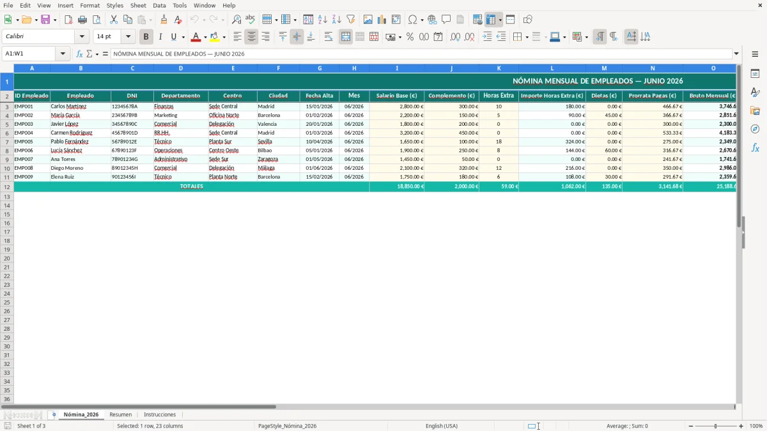Click the zoom out minus button
767x431 pixels.
coord(691,426)
